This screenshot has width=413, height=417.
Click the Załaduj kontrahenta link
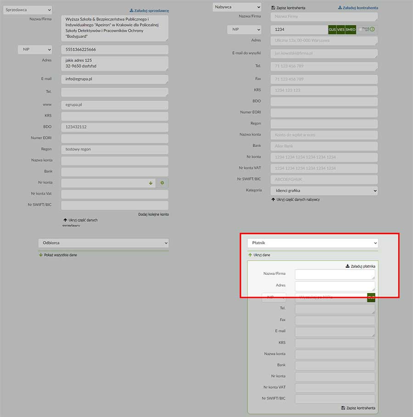tap(358, 8)
